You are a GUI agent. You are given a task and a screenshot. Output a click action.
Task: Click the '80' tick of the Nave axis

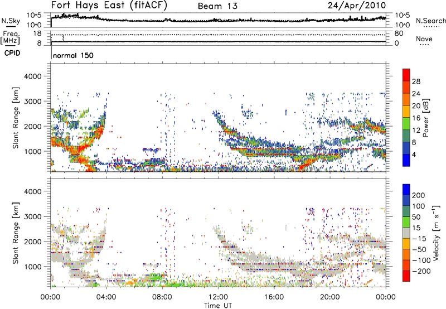click(399, 33)
